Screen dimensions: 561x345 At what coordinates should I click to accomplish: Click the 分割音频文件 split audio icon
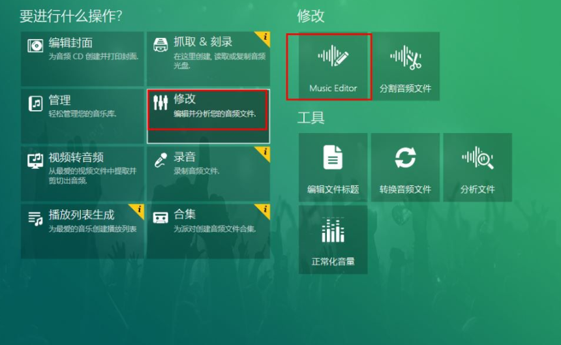(x=406, y=57)
